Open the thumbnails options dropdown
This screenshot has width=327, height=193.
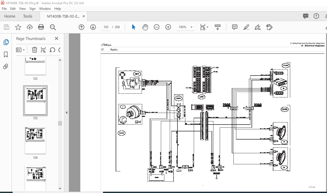20,50
